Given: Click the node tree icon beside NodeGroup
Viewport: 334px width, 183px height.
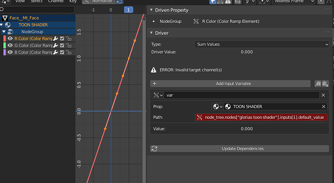Looking at the screenshot, I should (10, 32).
